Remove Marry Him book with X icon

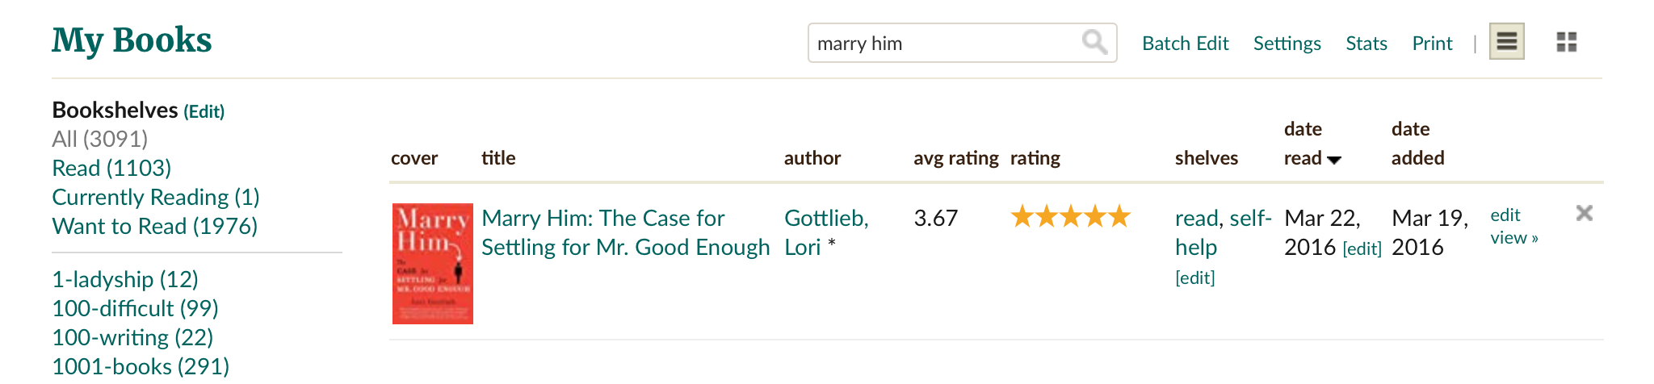coord(1584,213)
